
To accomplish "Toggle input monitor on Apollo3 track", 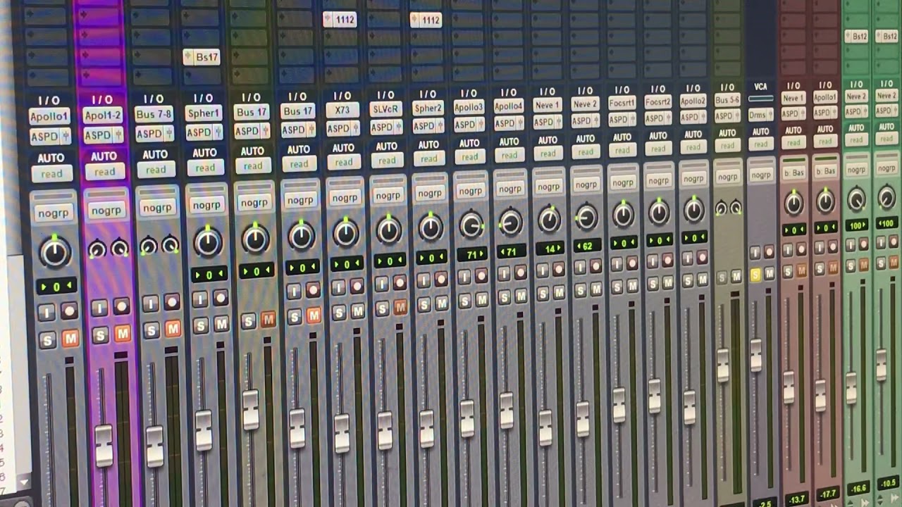I will [x=464, y=277].
